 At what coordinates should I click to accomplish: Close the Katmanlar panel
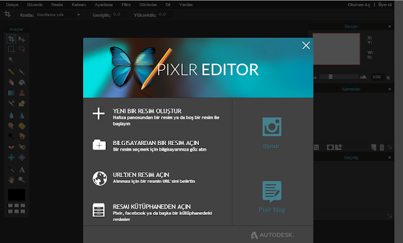(390, 89)
